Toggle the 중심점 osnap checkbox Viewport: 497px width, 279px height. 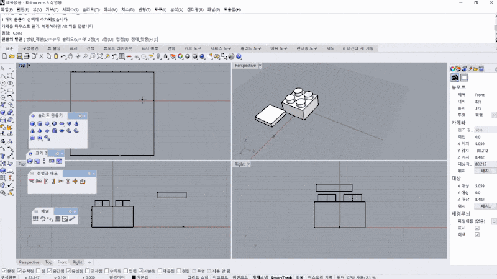[x=68, y=271]
